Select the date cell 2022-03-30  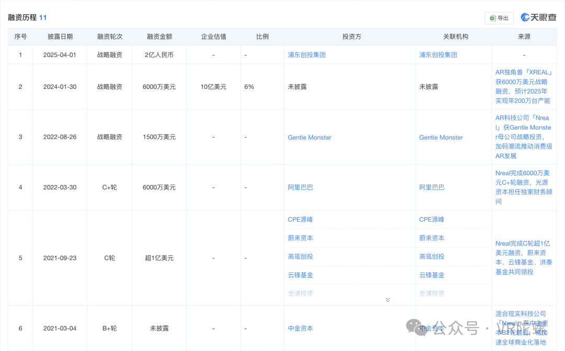point(60,187)
